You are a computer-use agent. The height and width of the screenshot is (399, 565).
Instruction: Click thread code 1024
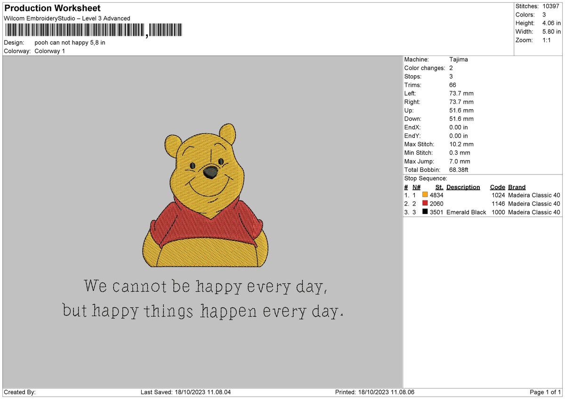coord(498,195)
